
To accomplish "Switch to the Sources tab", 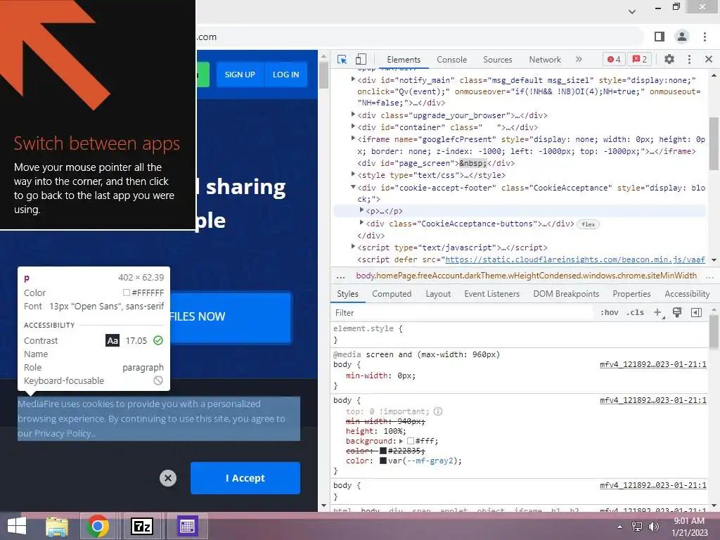I will click(x=497, y=60).
